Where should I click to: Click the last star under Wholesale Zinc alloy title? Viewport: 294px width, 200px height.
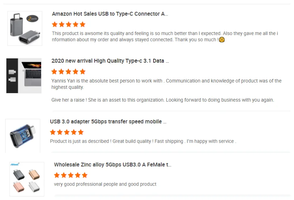pos(84,175)
